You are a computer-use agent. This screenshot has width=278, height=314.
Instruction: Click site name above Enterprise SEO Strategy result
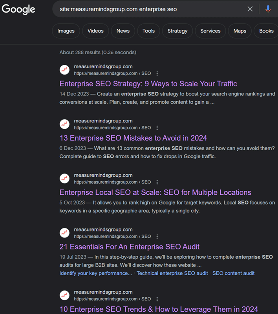(103, 67)
